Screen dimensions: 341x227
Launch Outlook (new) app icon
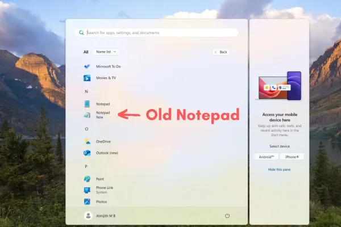87,153
